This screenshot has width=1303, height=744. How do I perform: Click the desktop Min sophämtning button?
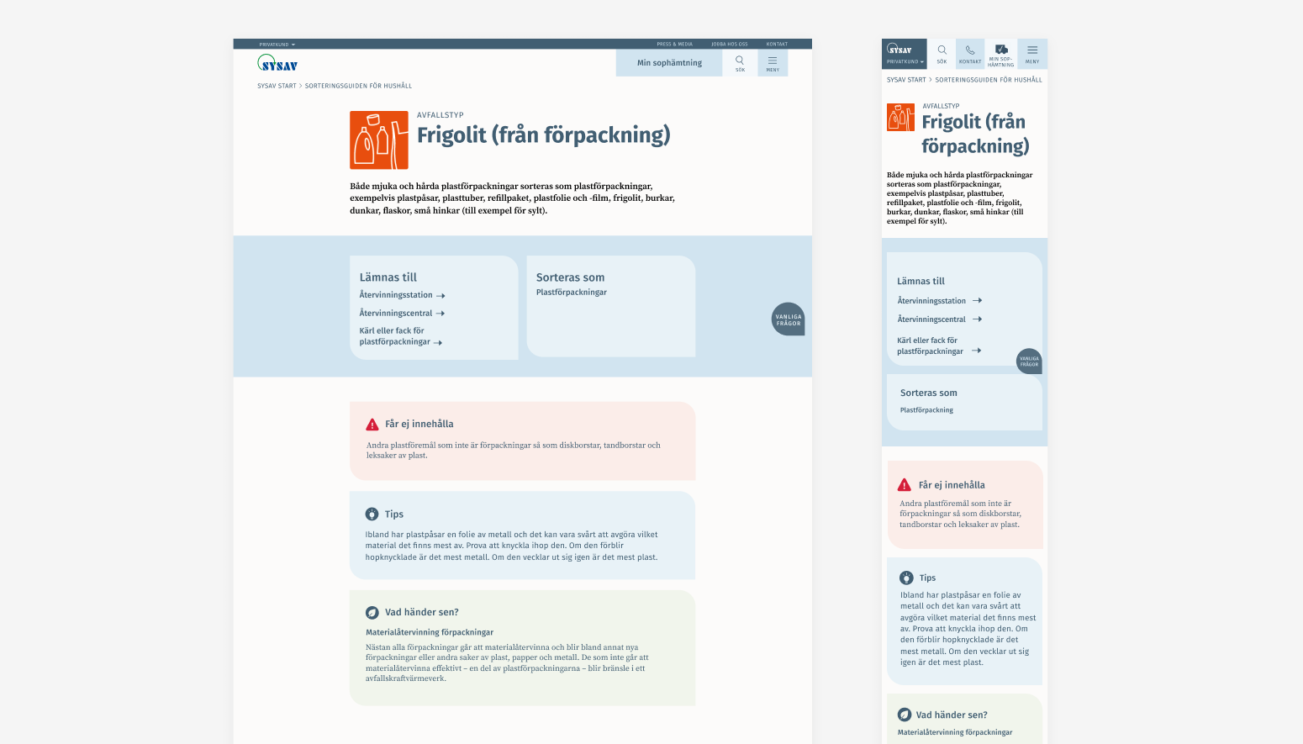pyautogui.click(x=669, y=63)
